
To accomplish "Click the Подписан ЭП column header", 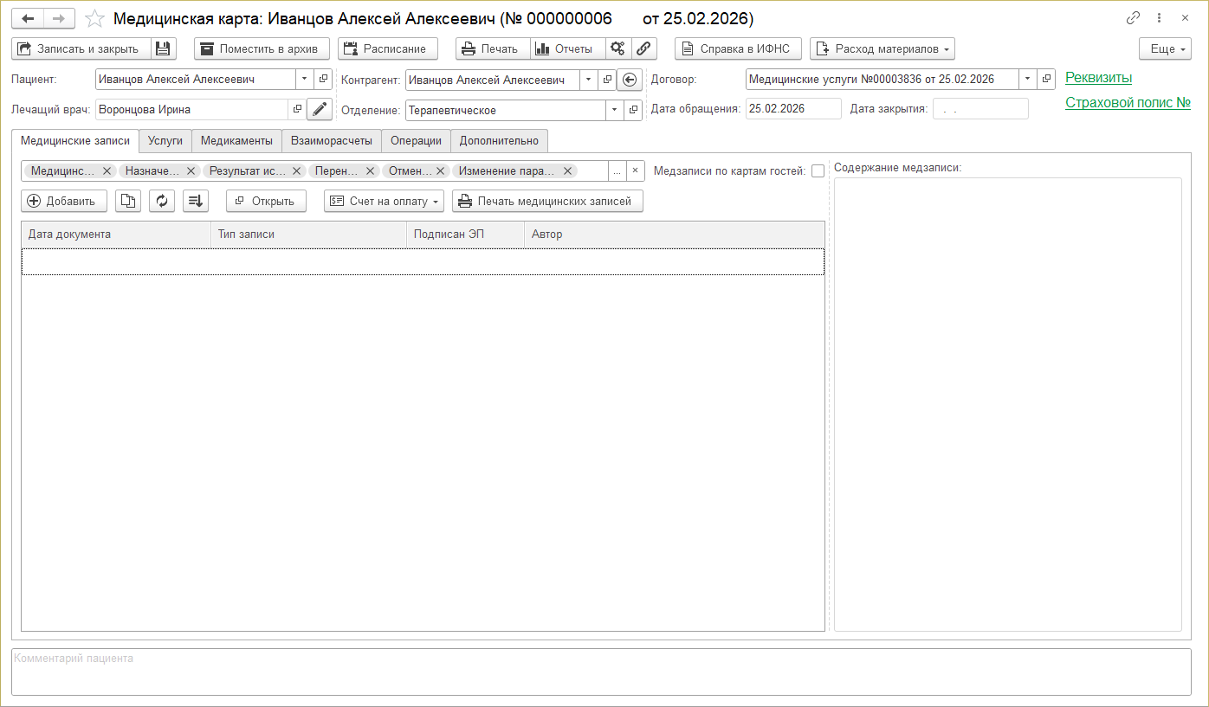I will pyautogui.click(x=466, y=234).
